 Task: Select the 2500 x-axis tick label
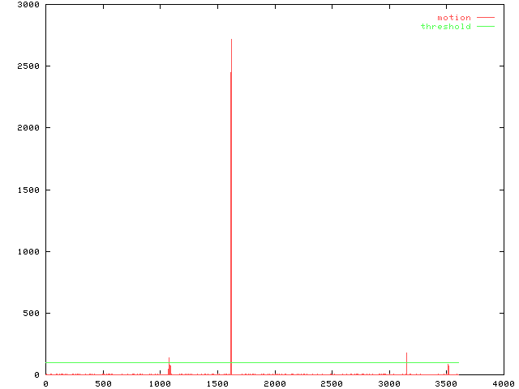click(332, 383)
